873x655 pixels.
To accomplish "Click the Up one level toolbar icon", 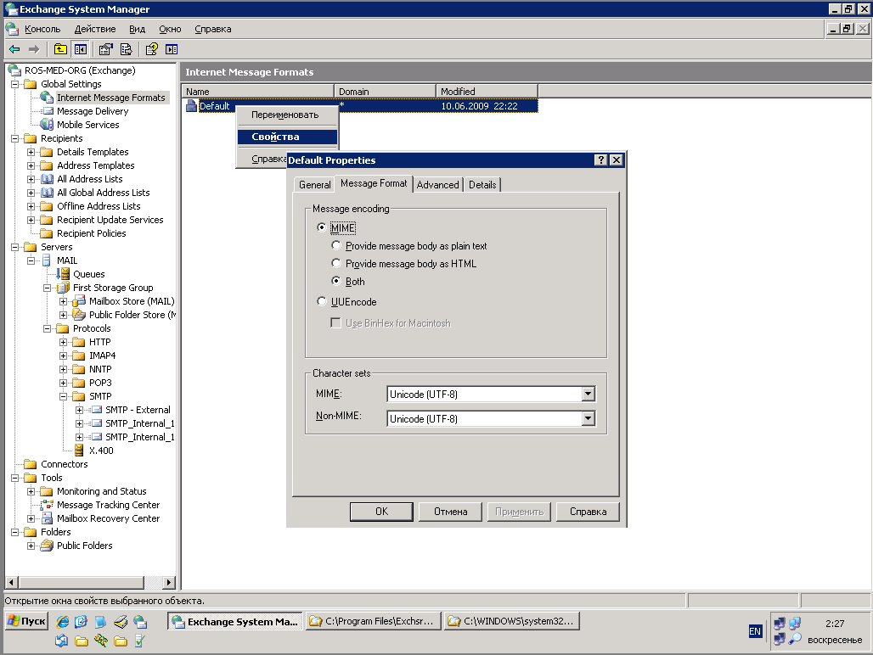I will (60, 49).
